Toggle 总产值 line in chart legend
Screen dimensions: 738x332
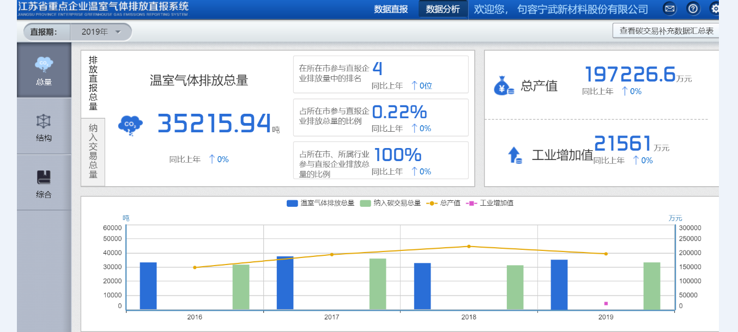[x=444, y=203]
